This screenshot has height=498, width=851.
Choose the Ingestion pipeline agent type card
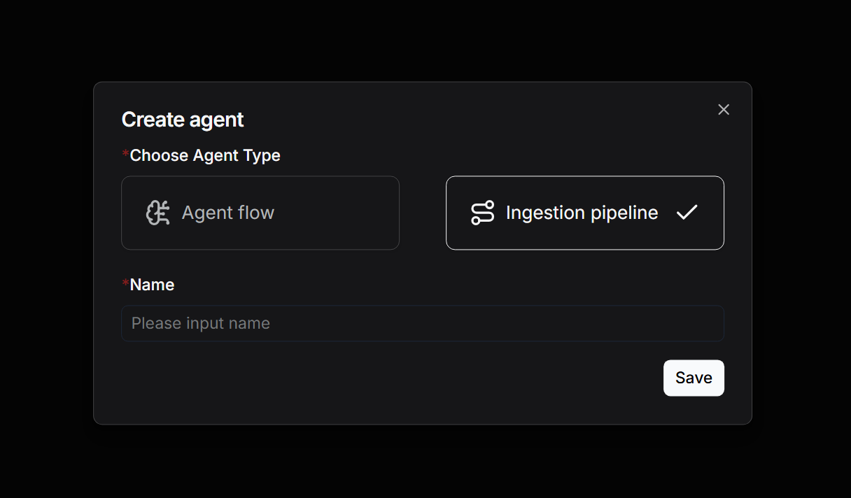pyautogui.click(x=584, y=213)
